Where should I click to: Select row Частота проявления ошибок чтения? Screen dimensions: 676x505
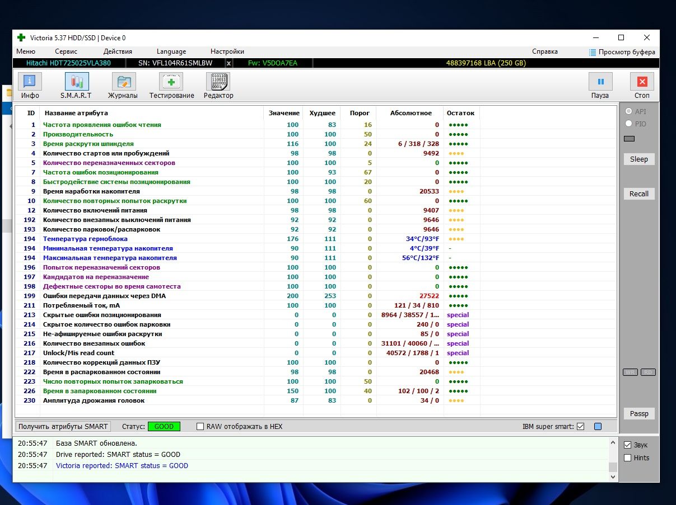248,125
